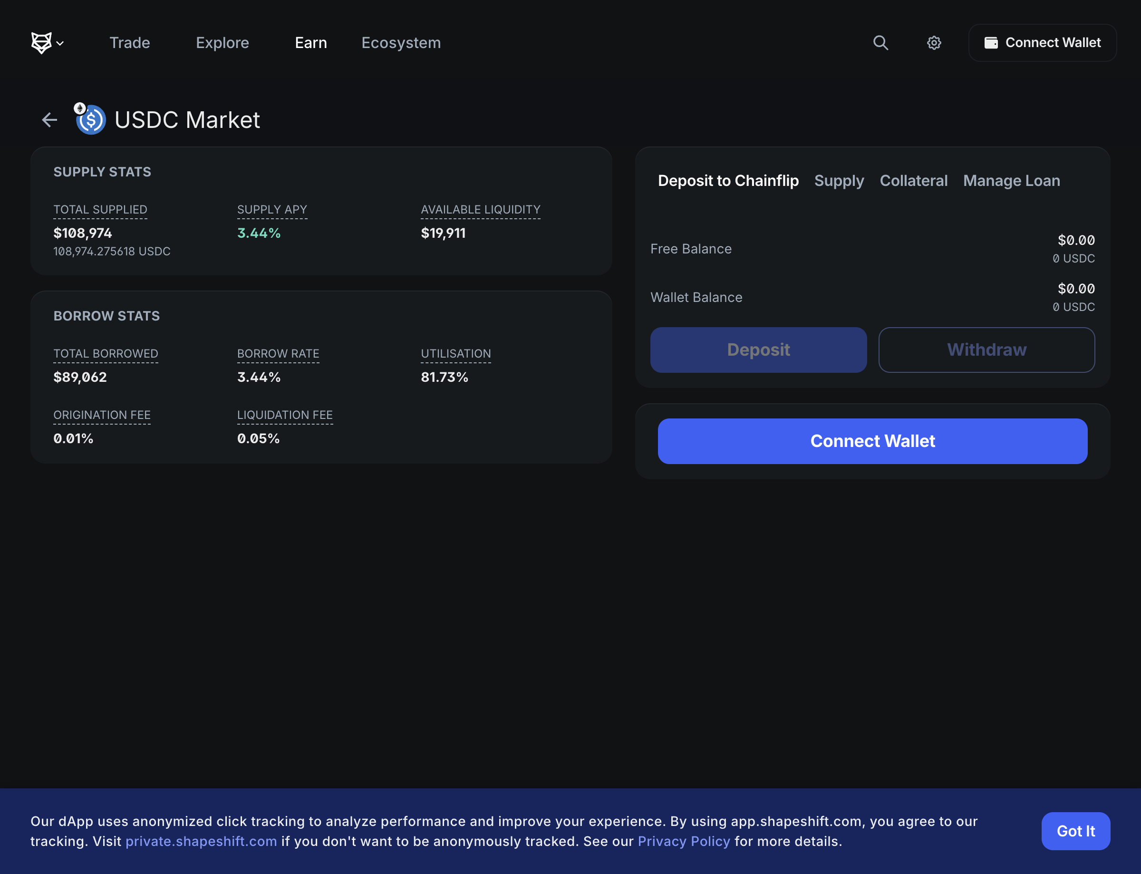Choose the Deposit mode button
Screen dimensions: 1141x874
coord(758,350)
